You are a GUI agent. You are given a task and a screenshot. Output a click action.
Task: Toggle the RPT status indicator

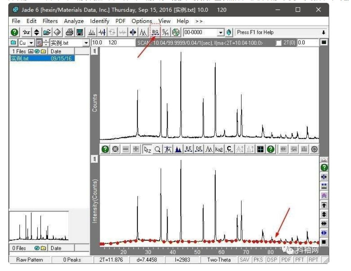click(x=313, y=260)
